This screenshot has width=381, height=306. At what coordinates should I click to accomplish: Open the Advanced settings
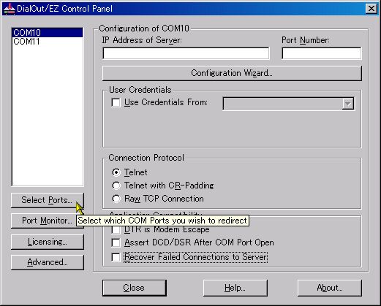coord(48,262)
